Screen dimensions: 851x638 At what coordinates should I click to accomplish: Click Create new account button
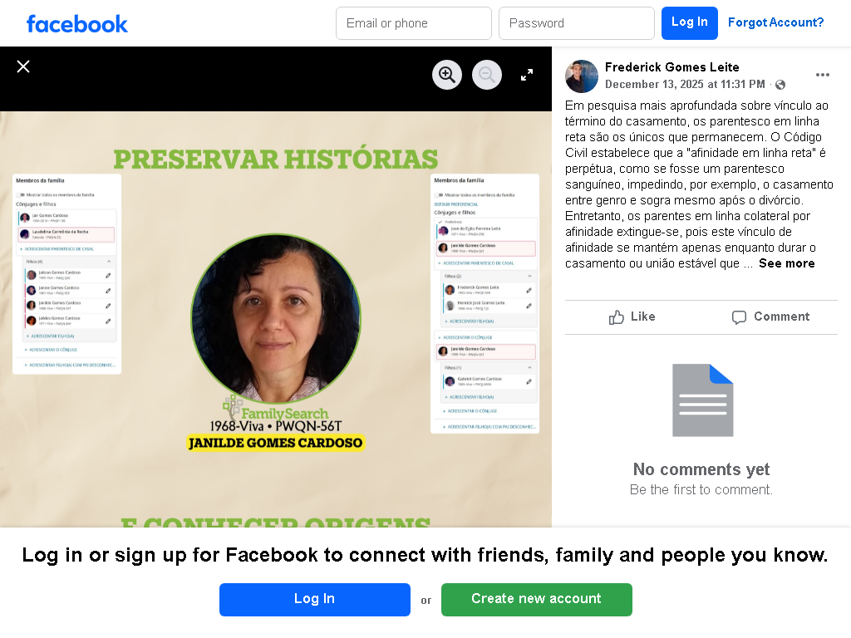537,600
